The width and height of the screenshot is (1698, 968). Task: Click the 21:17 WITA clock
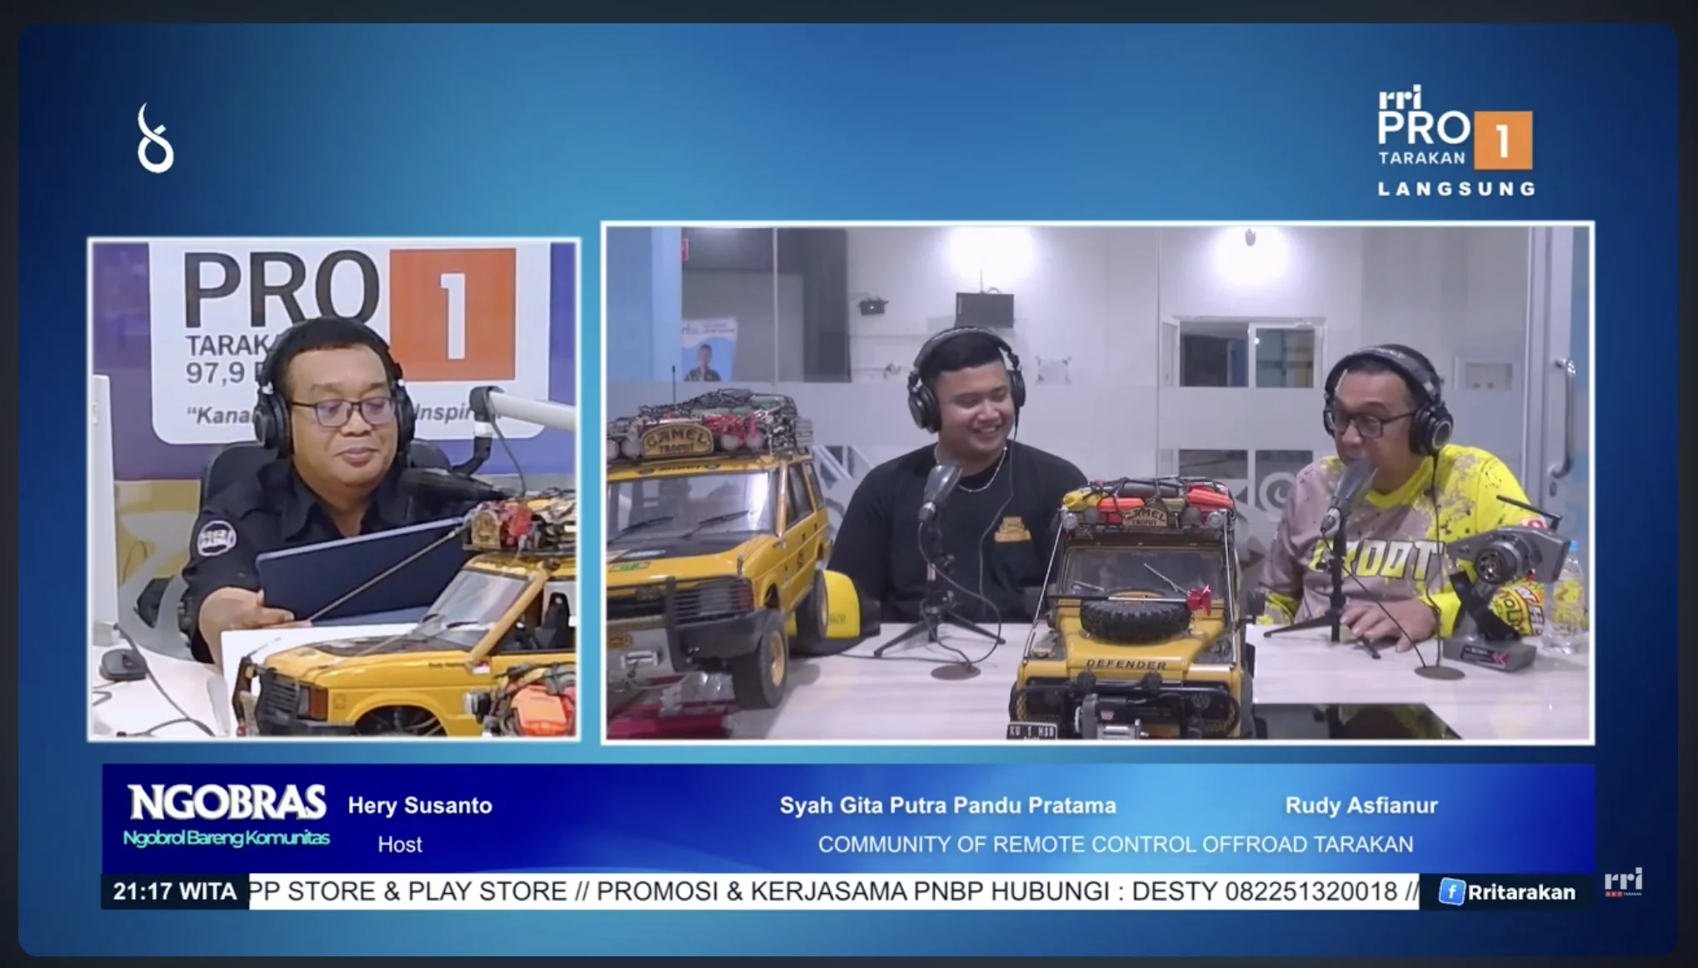click(x=175, y=892)
